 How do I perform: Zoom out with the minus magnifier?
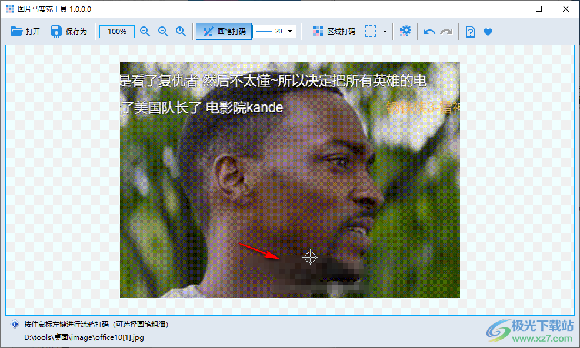click(163, 31)
